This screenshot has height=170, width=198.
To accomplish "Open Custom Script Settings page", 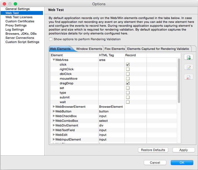I will (x=22, y=42).
